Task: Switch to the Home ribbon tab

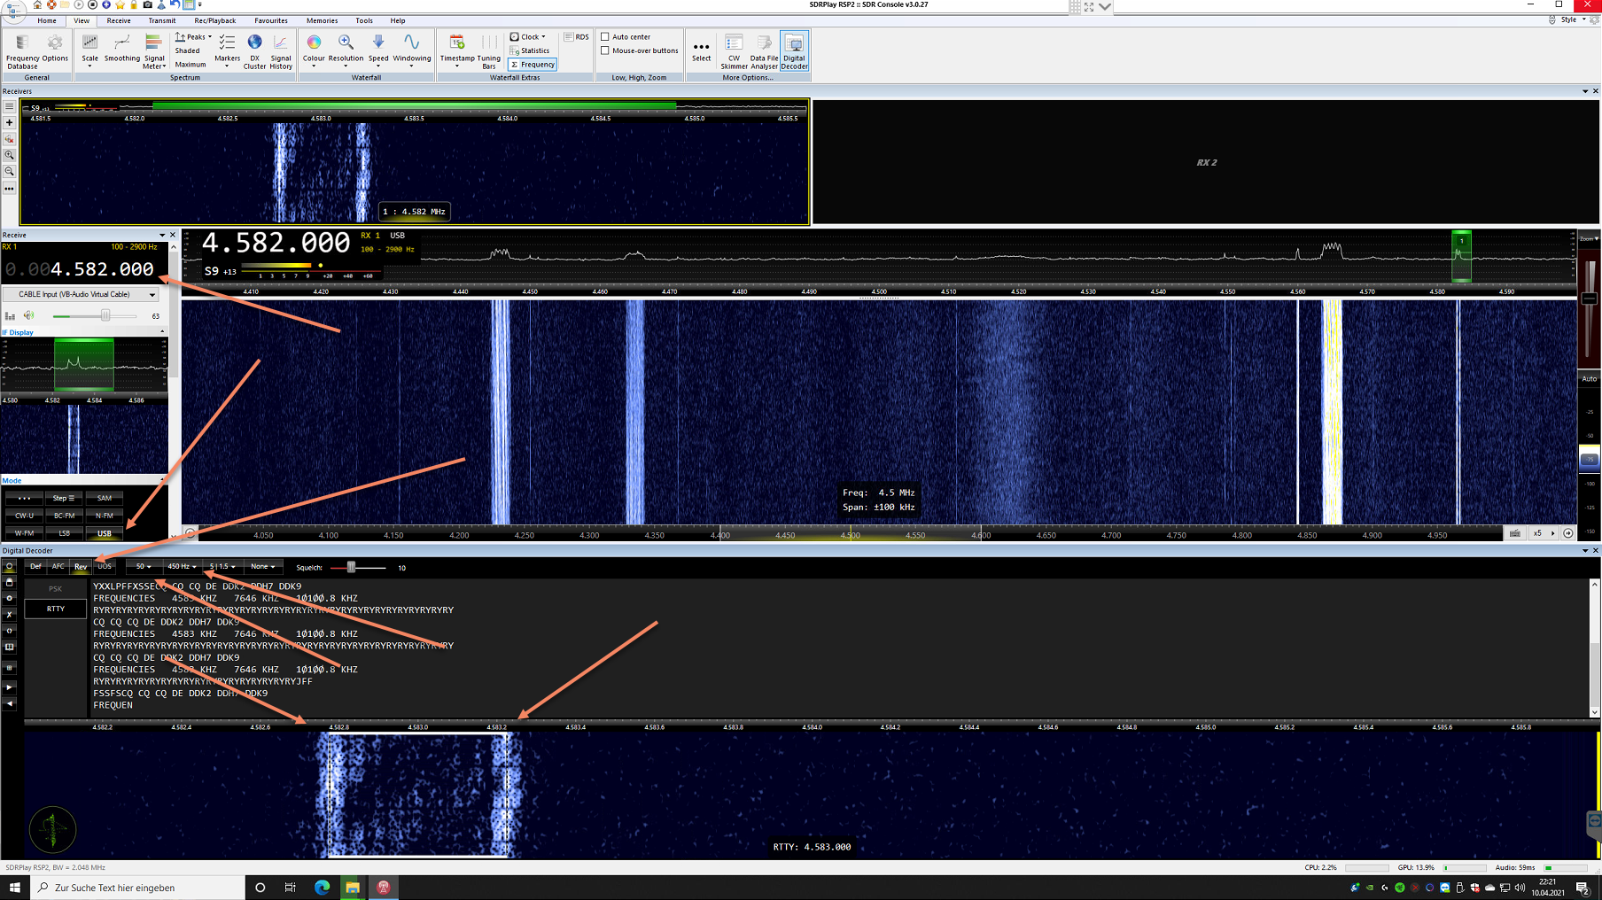Action: click(47, 20)
